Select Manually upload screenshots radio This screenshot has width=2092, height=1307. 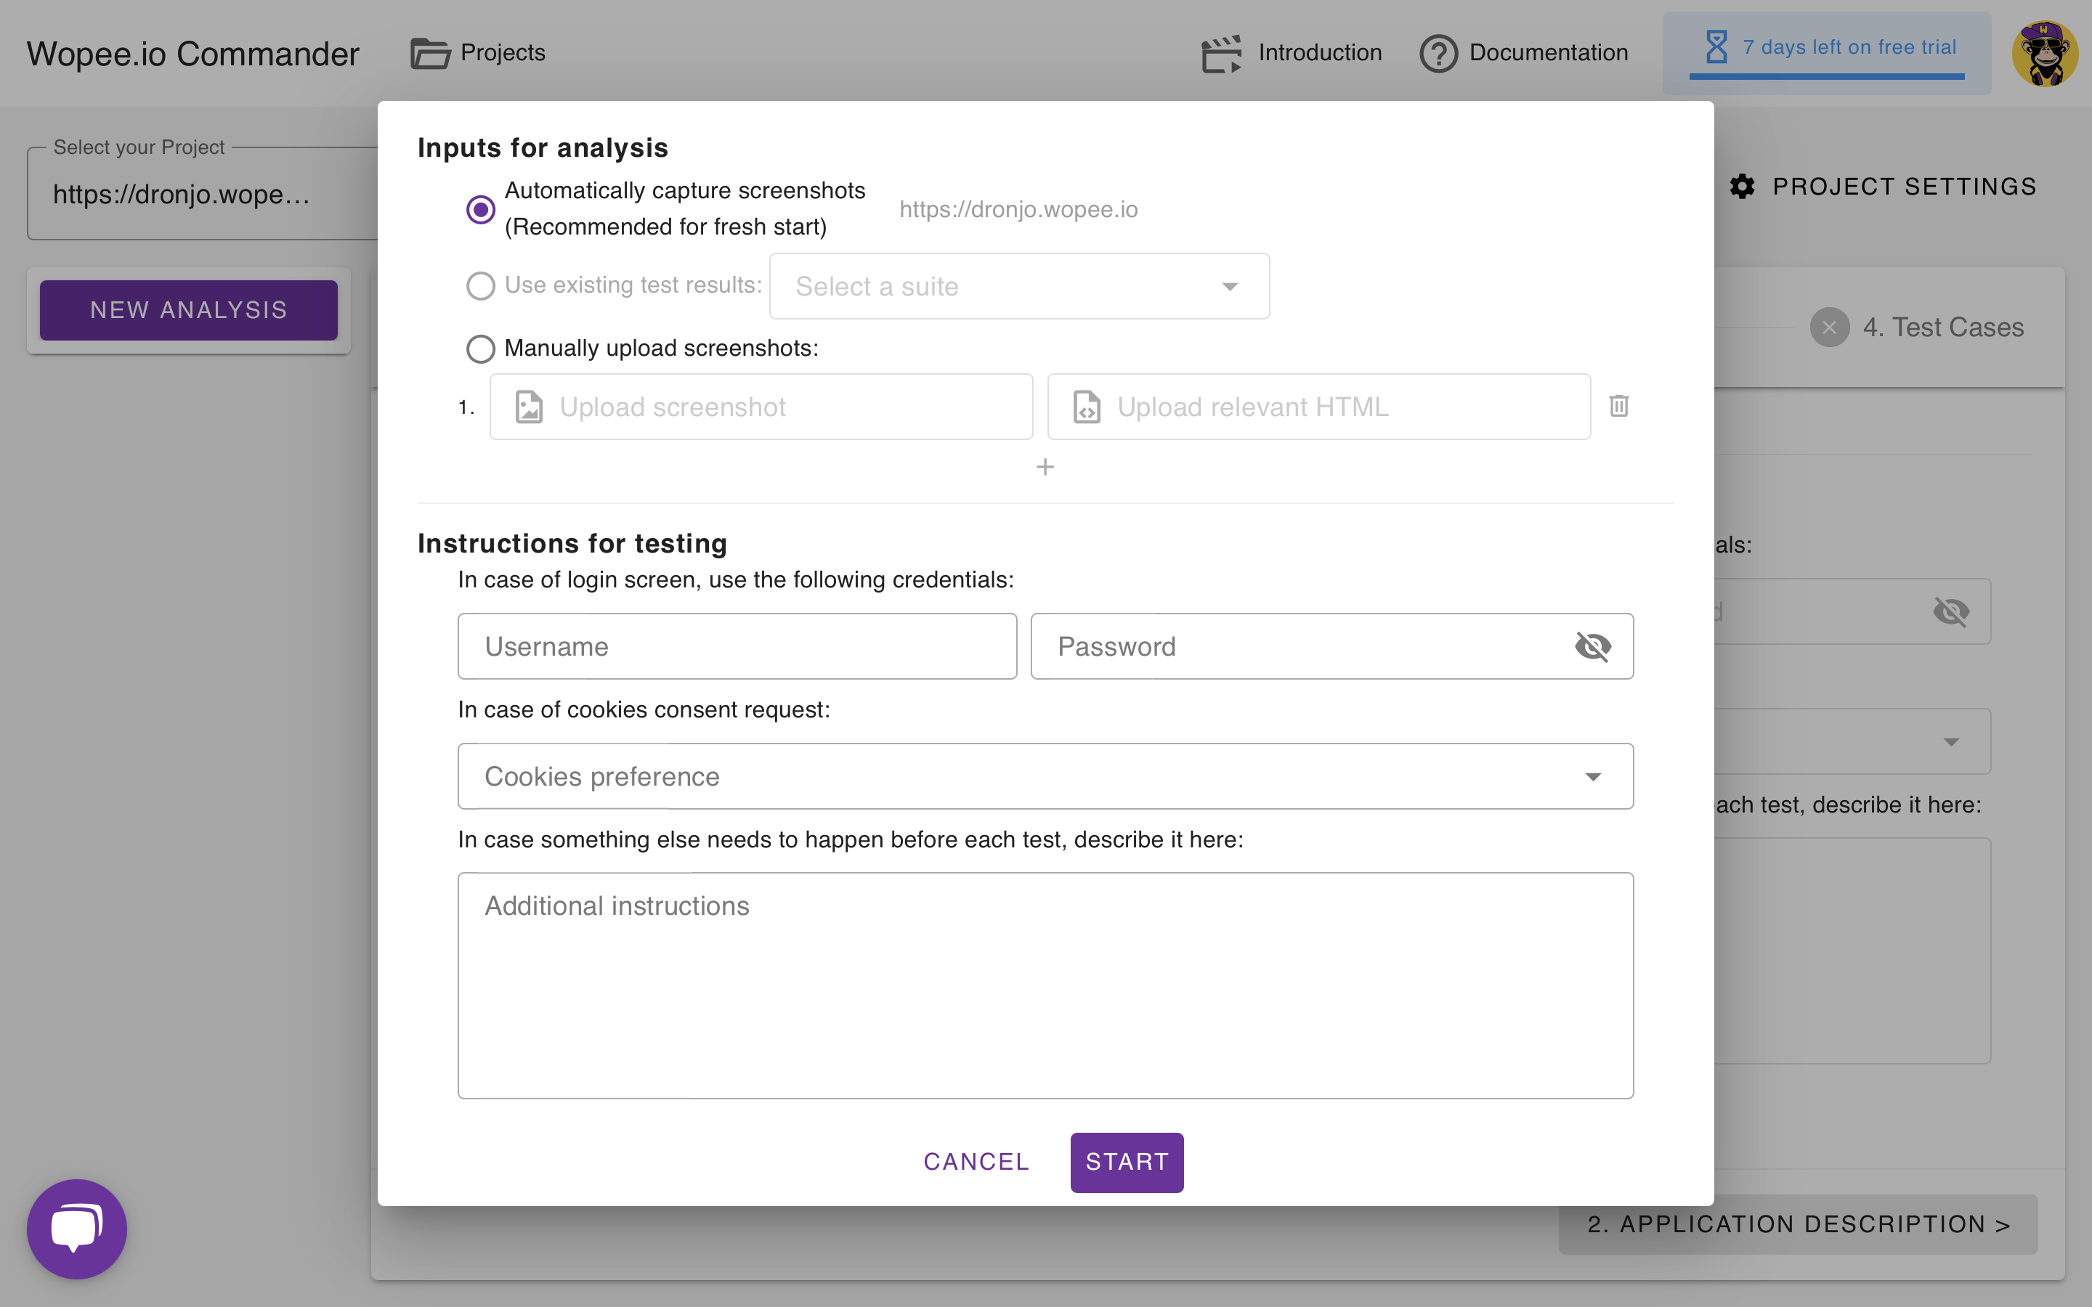481,349
